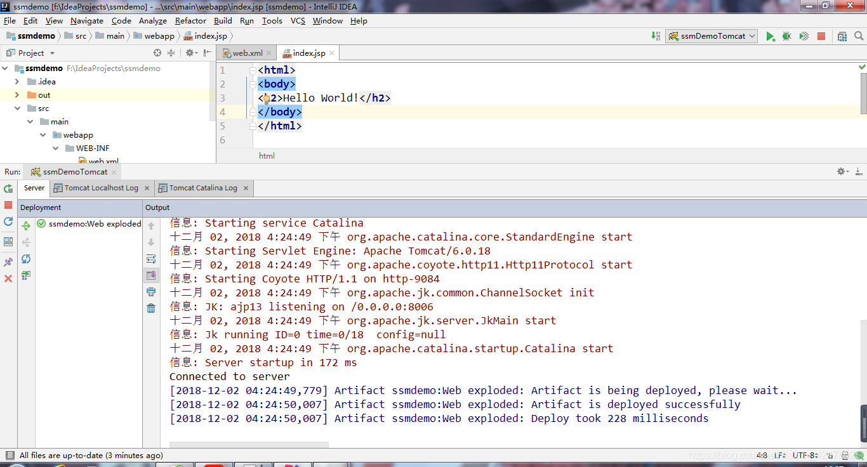Collapse the main folder node
Viewport: 867px width, 467px height.
click(30, 122)
